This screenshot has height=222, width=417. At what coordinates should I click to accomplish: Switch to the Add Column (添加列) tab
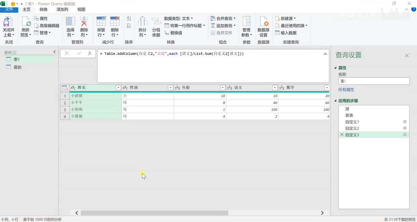pyautogui.click(x=62, y=9)
